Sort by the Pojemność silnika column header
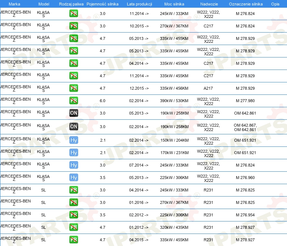The image size is (287, 246). pyautogui.click(x=102, y=4)
